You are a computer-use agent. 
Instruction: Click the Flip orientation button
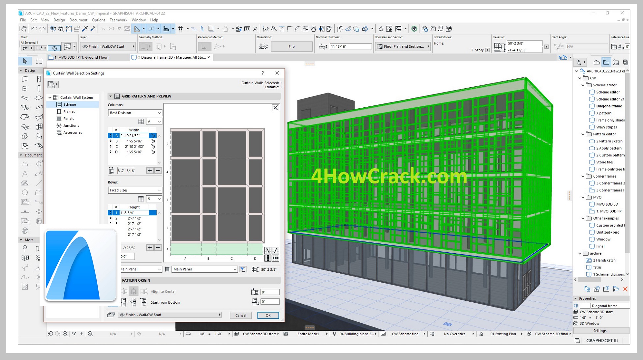pos(291,46)
